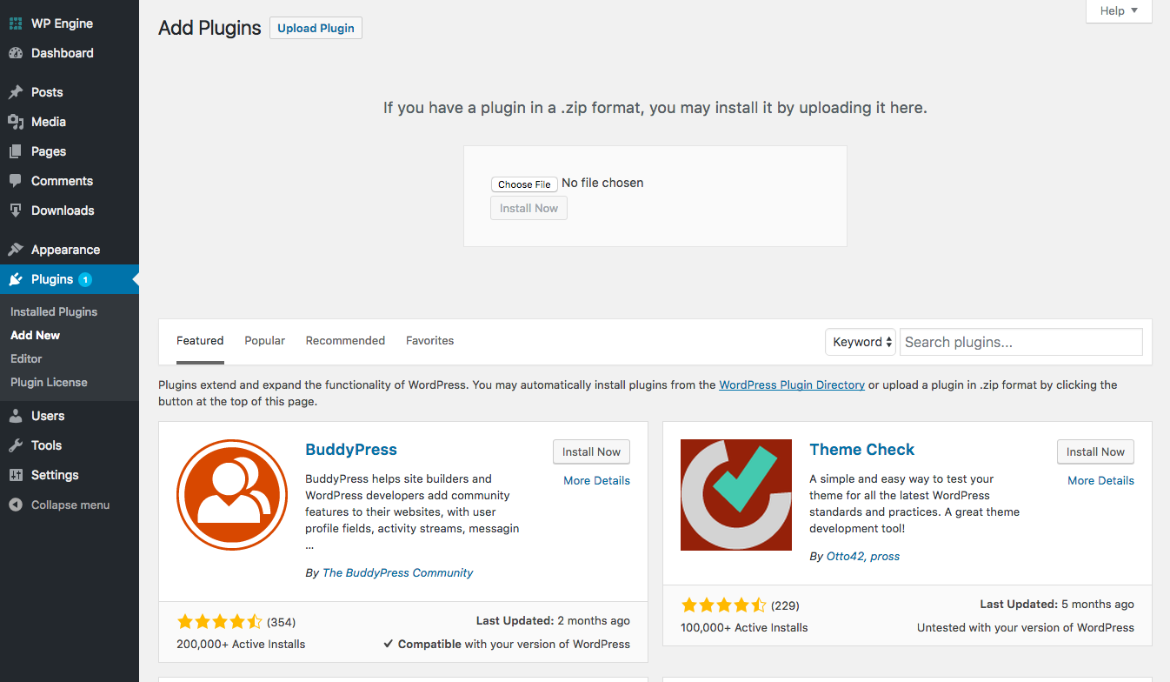Image resolution: width=1170 pixels, height=682 pixels.
Task: Click the BuddyPress star rating
Action: pos(219,621)
